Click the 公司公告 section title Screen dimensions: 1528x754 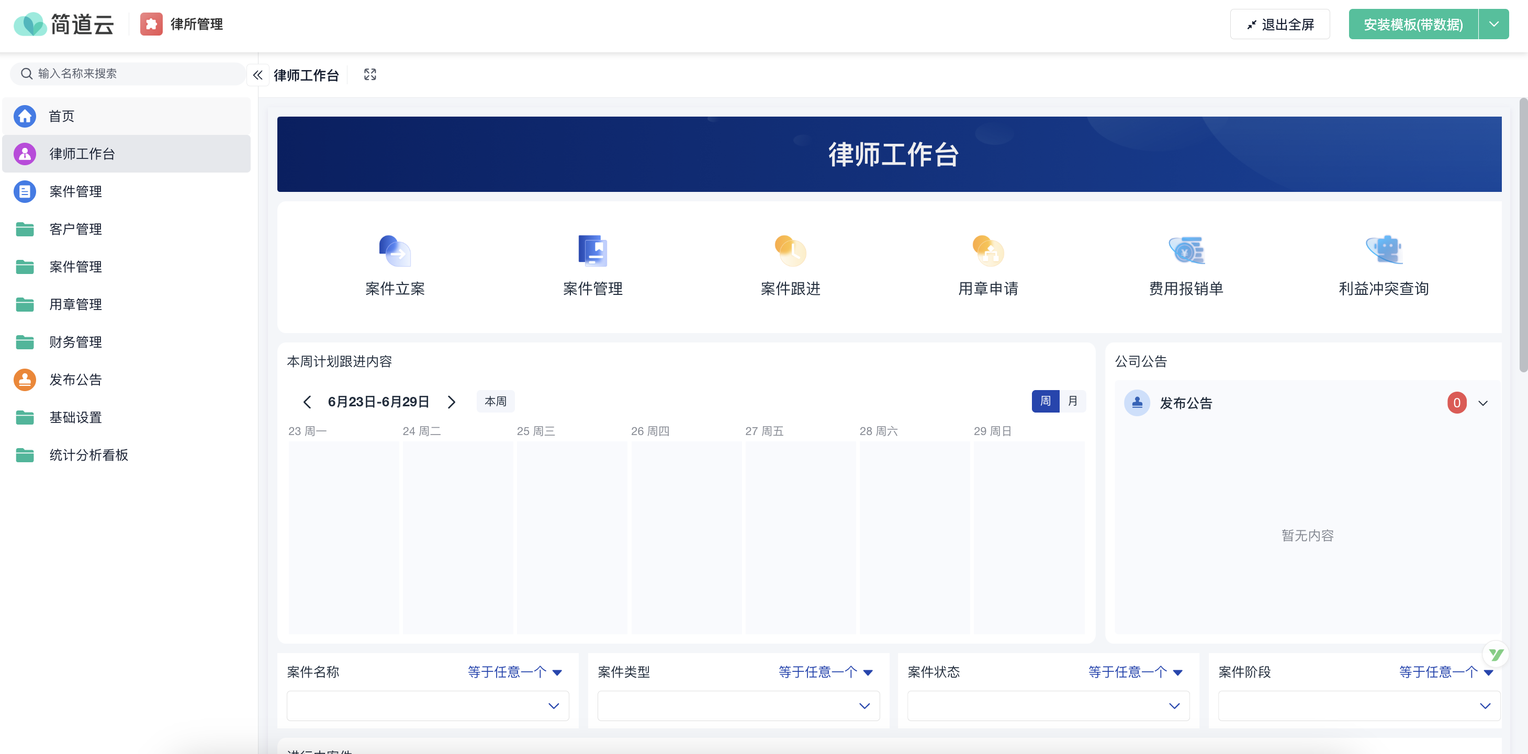pos(1141,362)
